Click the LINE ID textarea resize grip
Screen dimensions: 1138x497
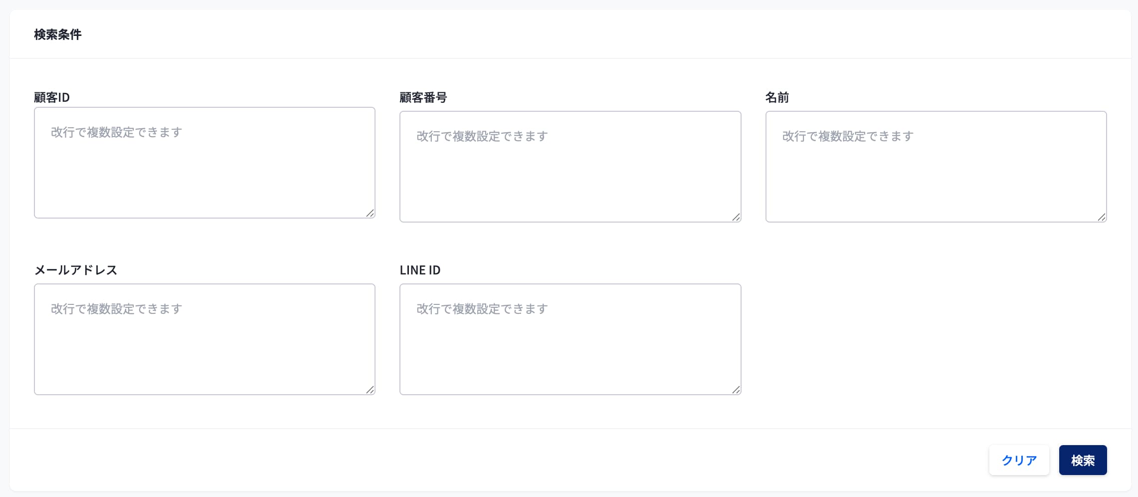[736, 390]
